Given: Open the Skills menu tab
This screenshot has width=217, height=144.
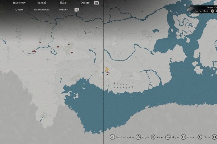Looking at the screenshot, I should (x=63, y=3).
